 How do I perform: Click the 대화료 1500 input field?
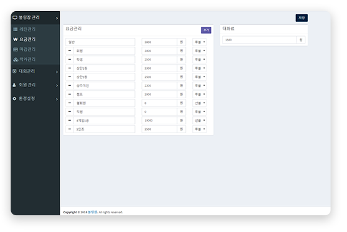pyautogui.click(x=259, y=40)
